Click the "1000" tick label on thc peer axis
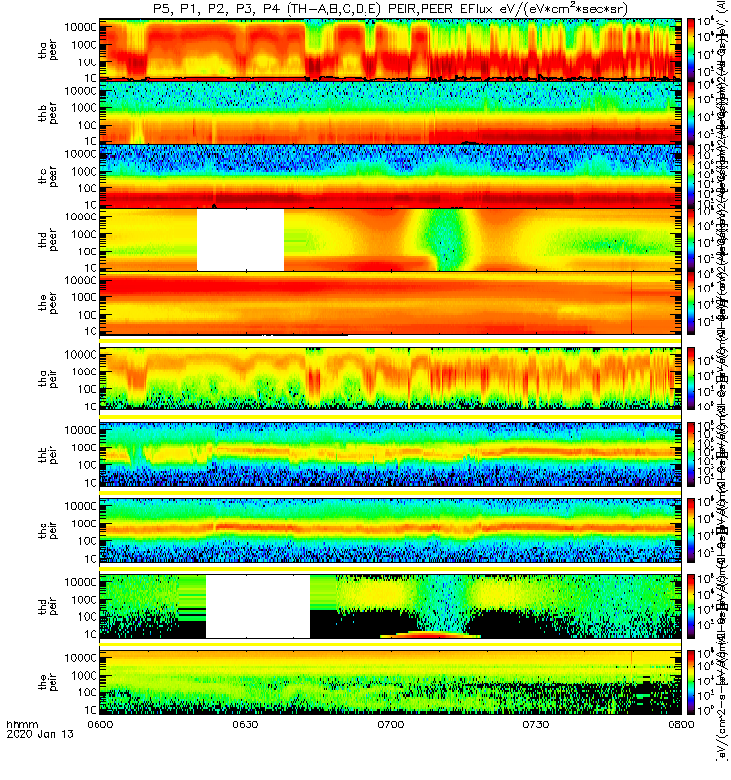 click(x=84, y=172)
